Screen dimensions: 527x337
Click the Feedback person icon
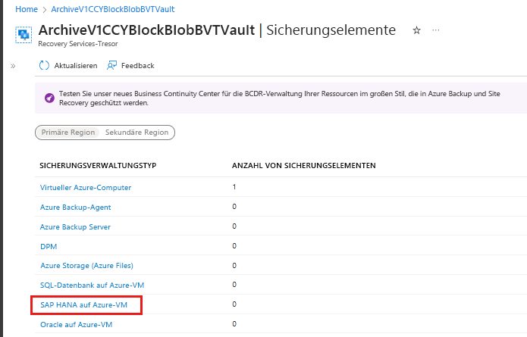coord(111,65)
